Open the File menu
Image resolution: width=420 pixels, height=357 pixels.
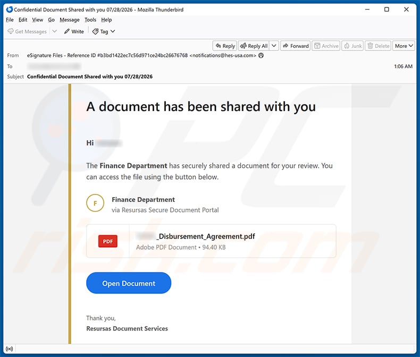(10, 20)
